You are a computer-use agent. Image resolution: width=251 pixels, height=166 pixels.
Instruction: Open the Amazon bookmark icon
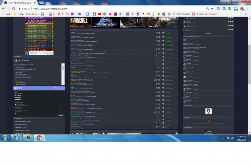(143, 14)
